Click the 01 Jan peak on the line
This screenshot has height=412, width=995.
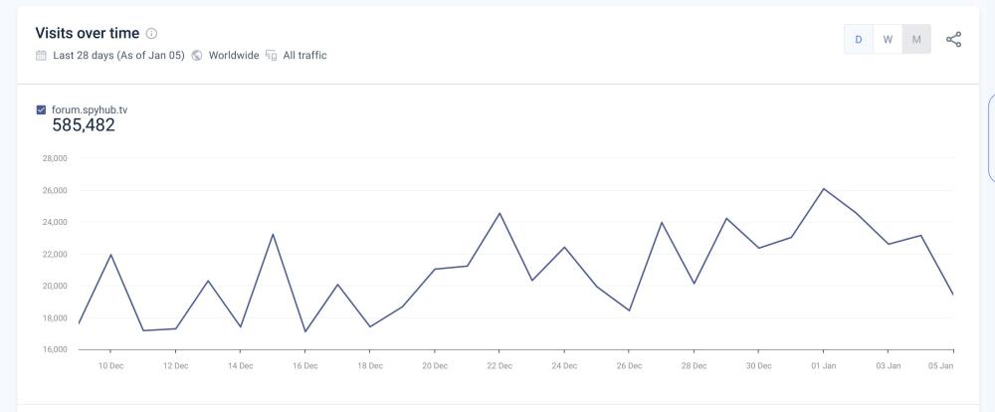coord(823,188)
